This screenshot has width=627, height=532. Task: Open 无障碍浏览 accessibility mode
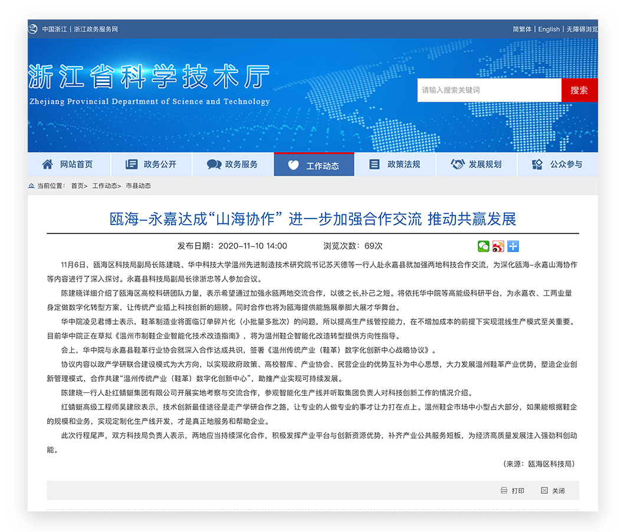582,29
